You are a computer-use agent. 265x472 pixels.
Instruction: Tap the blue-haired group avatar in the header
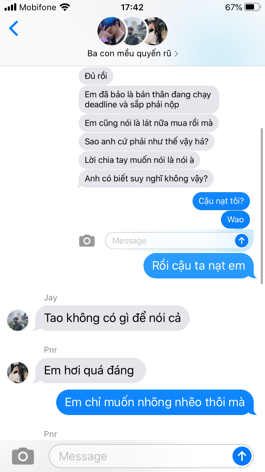click(x=111, y=31)
